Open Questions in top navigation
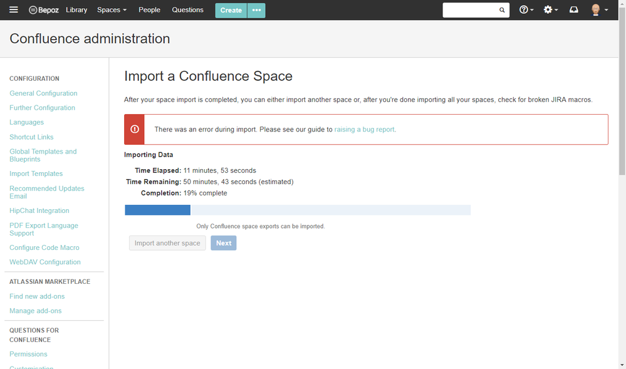 (187, 10)
